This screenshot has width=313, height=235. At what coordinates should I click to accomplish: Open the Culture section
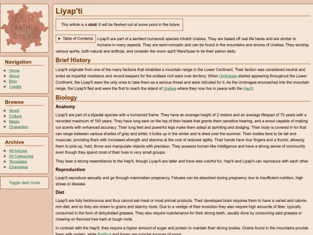coord(15,116)
